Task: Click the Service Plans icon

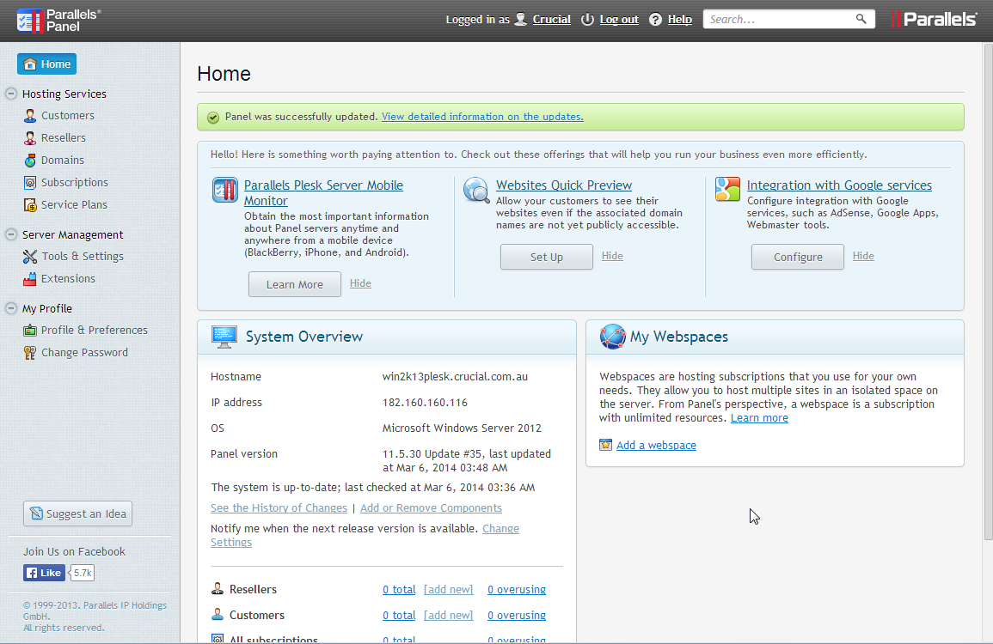Action: [30, 205]
